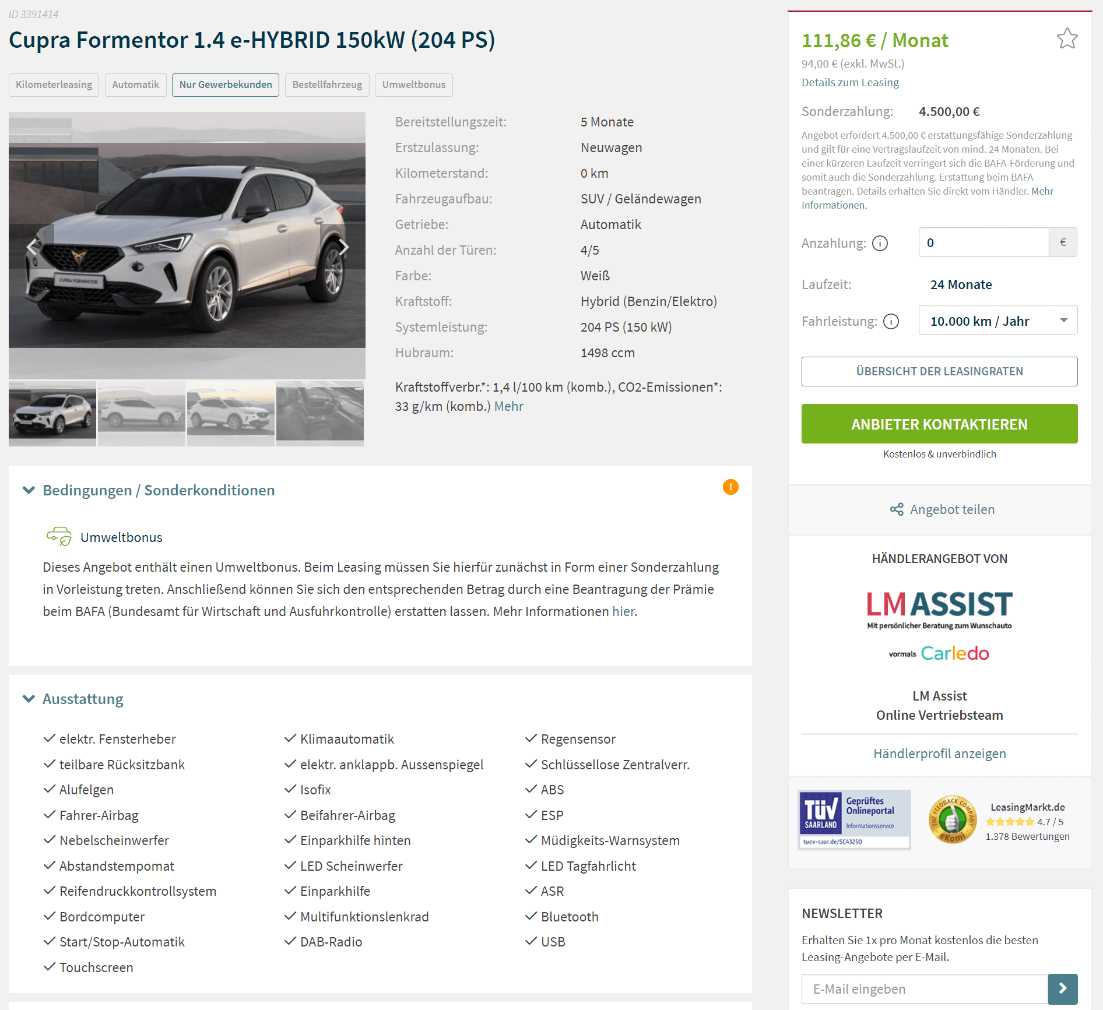This screenshot has height=1010, width=1103.
Task: Open the TÜV Saarland certification badge
Action: (x=854, y=820)
